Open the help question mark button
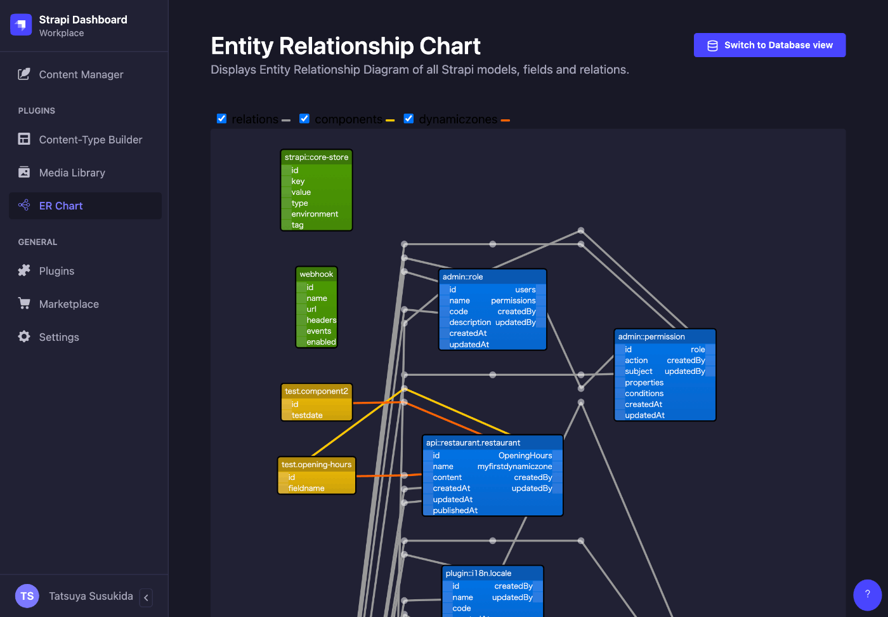 point(868,595)
